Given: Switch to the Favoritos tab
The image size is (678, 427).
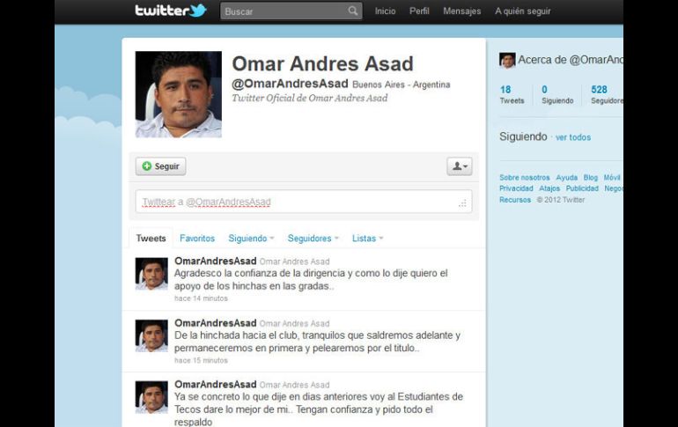Looking at the screenshot, I should [197, 238].
